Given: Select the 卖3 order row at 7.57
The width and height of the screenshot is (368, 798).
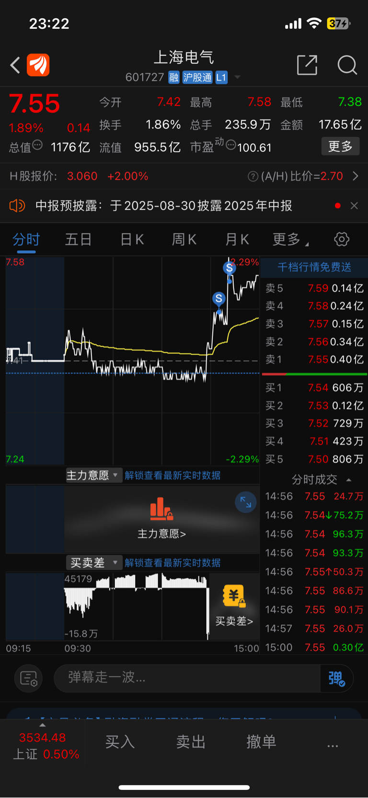Looking at the screenshot, I should coord(314,324).
